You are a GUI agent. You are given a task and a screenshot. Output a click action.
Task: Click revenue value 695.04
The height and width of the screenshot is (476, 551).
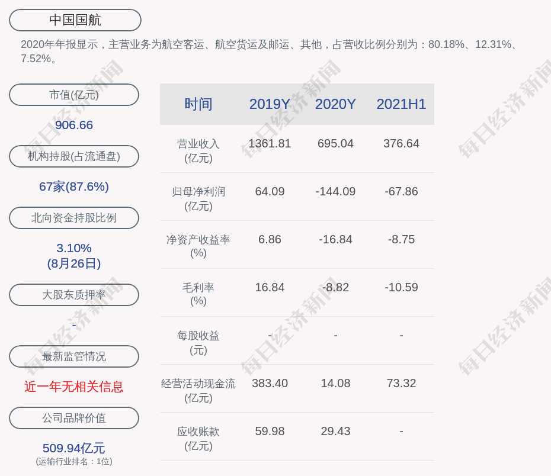pos(335,144)
